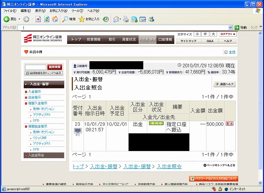Click the Print icon in toolbar
Viewport: 264px width, 193px height.
[126, 19]
